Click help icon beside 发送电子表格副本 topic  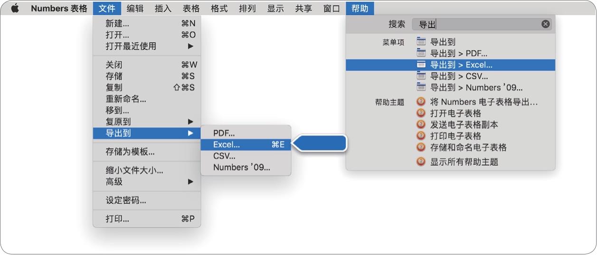421,124
